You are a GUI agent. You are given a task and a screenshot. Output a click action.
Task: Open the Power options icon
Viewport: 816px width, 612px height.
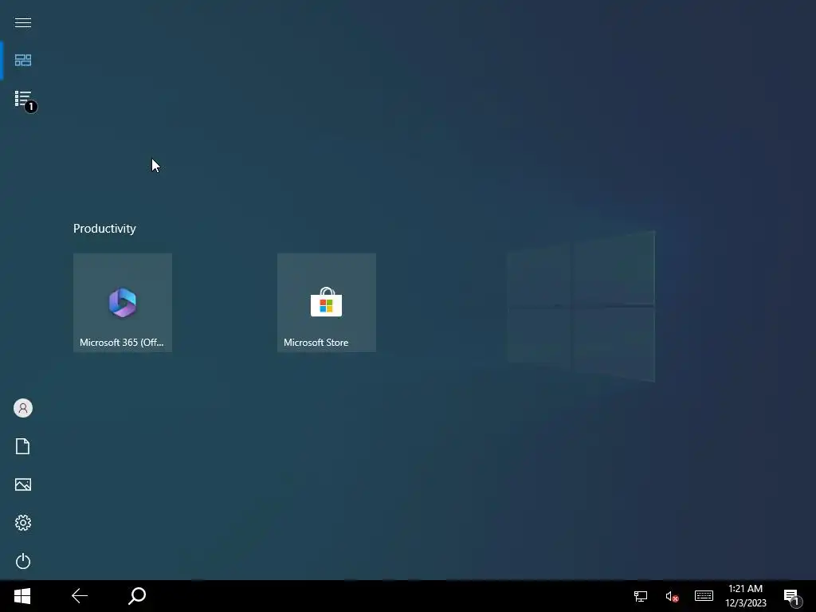[23, 561]
